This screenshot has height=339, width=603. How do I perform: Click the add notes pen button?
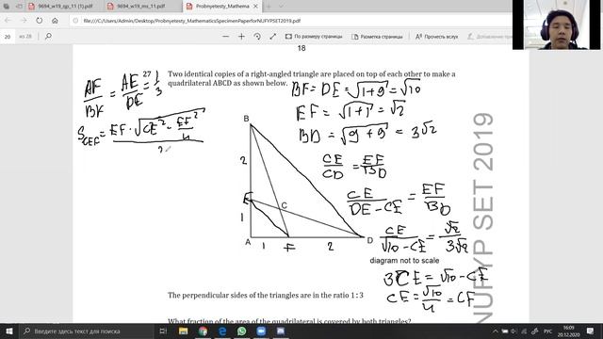tap(489, 37)
